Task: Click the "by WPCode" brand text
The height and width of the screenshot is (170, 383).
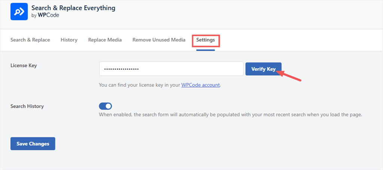Action: [45, 15]
